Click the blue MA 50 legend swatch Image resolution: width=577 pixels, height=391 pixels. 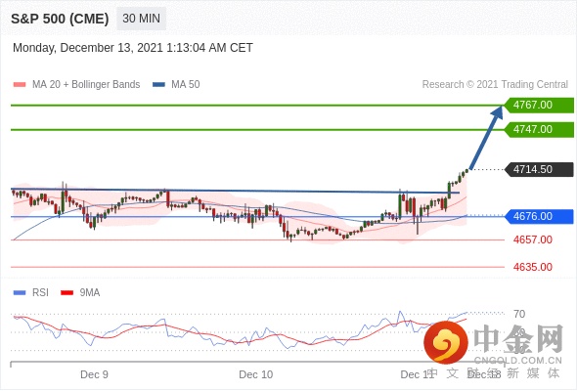pos(158,85)
